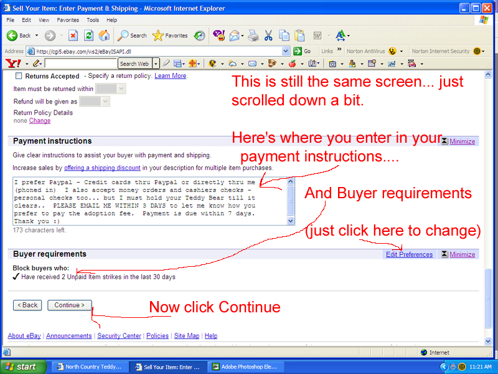Expand the address bar URL dropdown
This screenshot has width=498, height=374.
286,51
